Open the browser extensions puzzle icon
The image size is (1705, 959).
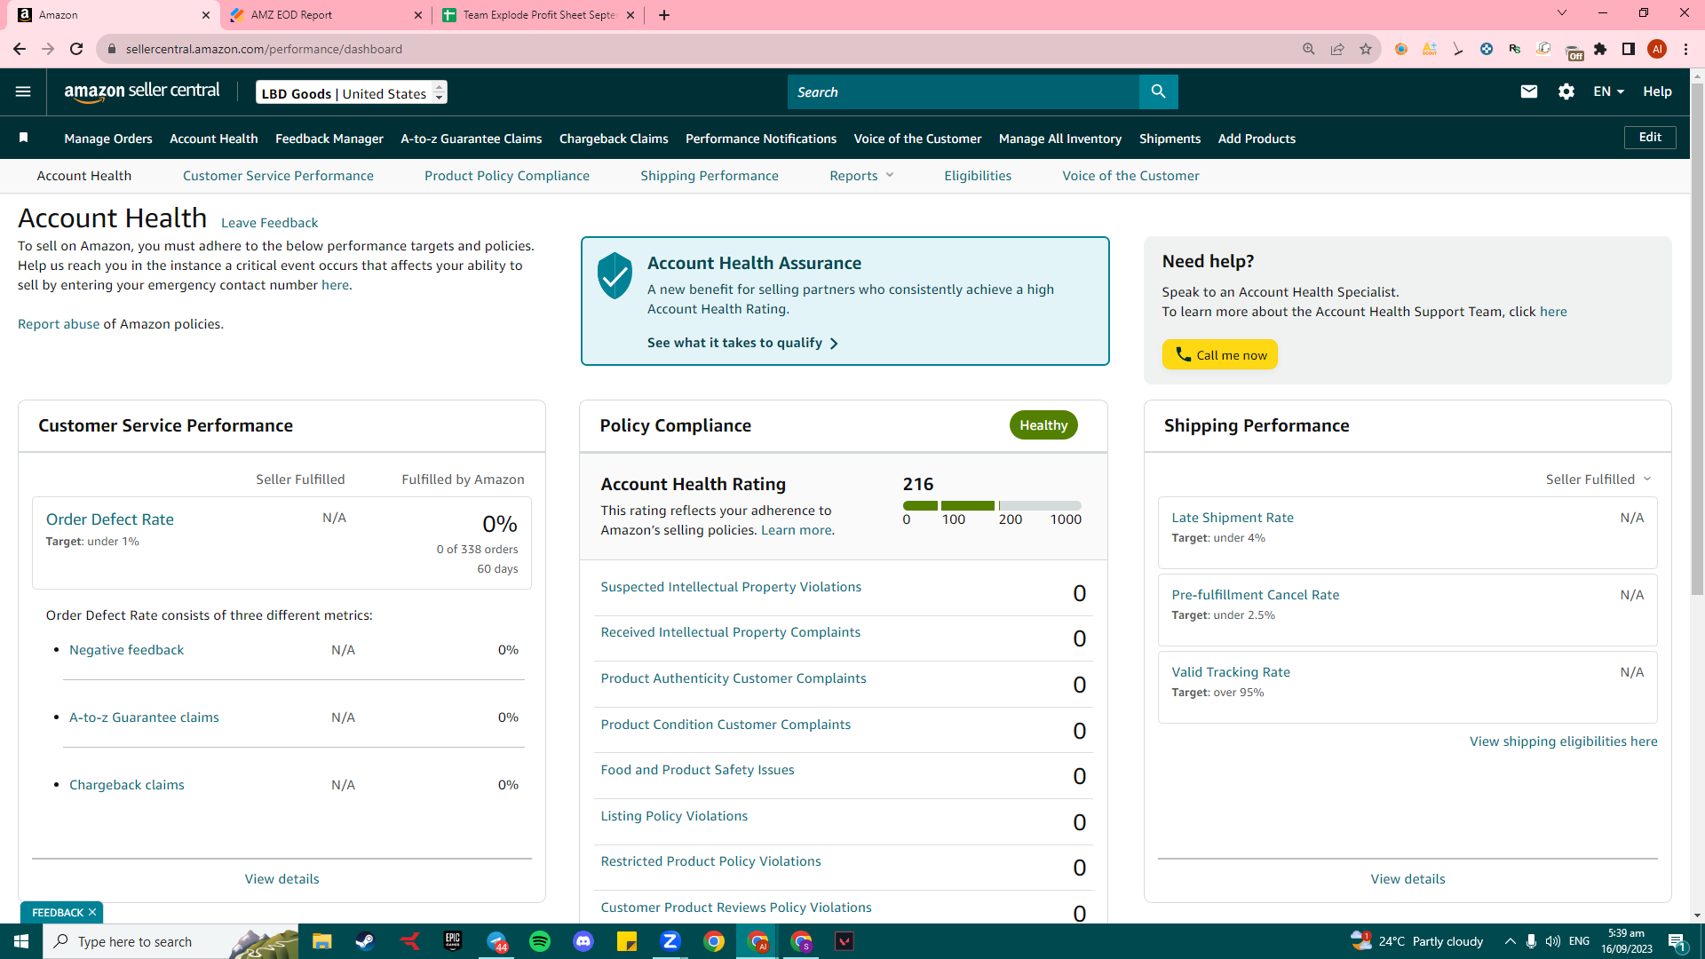tap(1600, 49)
